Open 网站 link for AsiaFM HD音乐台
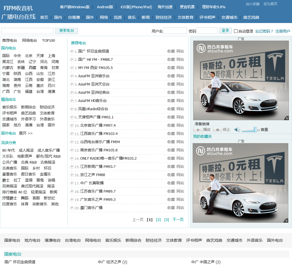292x265 pixels. click(x=180, y=101)
